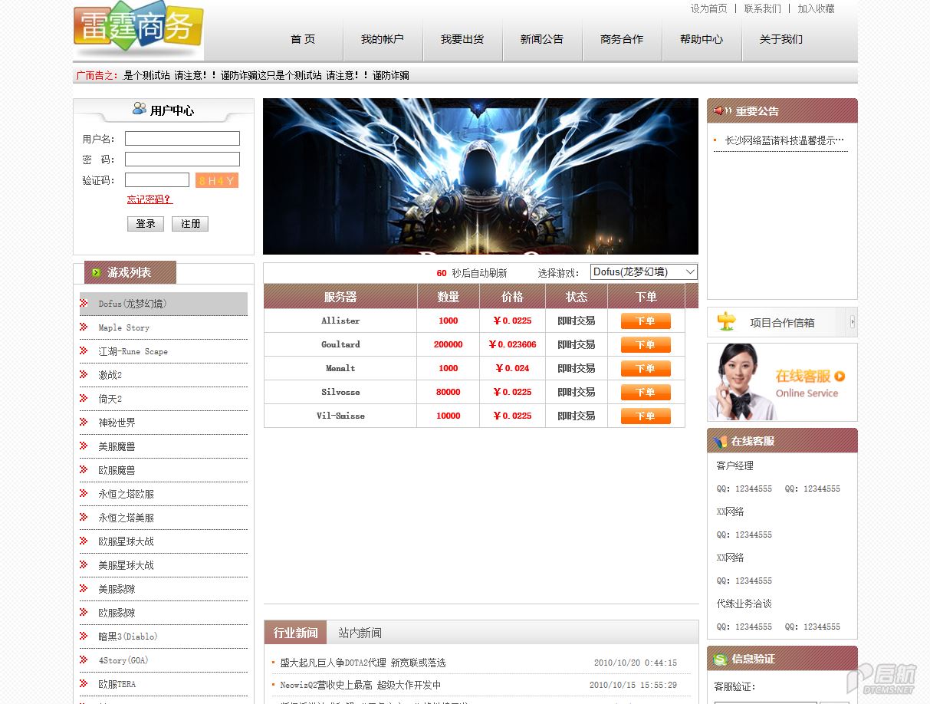Select 美服裂隙 in game list
The height and width of the screenshot is (704, 930).
point(163,589)
